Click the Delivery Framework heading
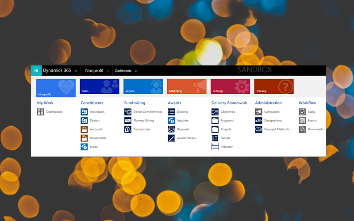 pyautogui.click(x=229, y=103)
